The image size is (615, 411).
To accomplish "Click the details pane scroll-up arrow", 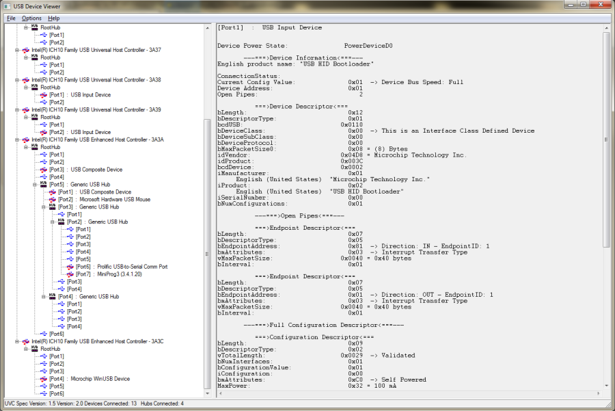I will click(607, 29).
